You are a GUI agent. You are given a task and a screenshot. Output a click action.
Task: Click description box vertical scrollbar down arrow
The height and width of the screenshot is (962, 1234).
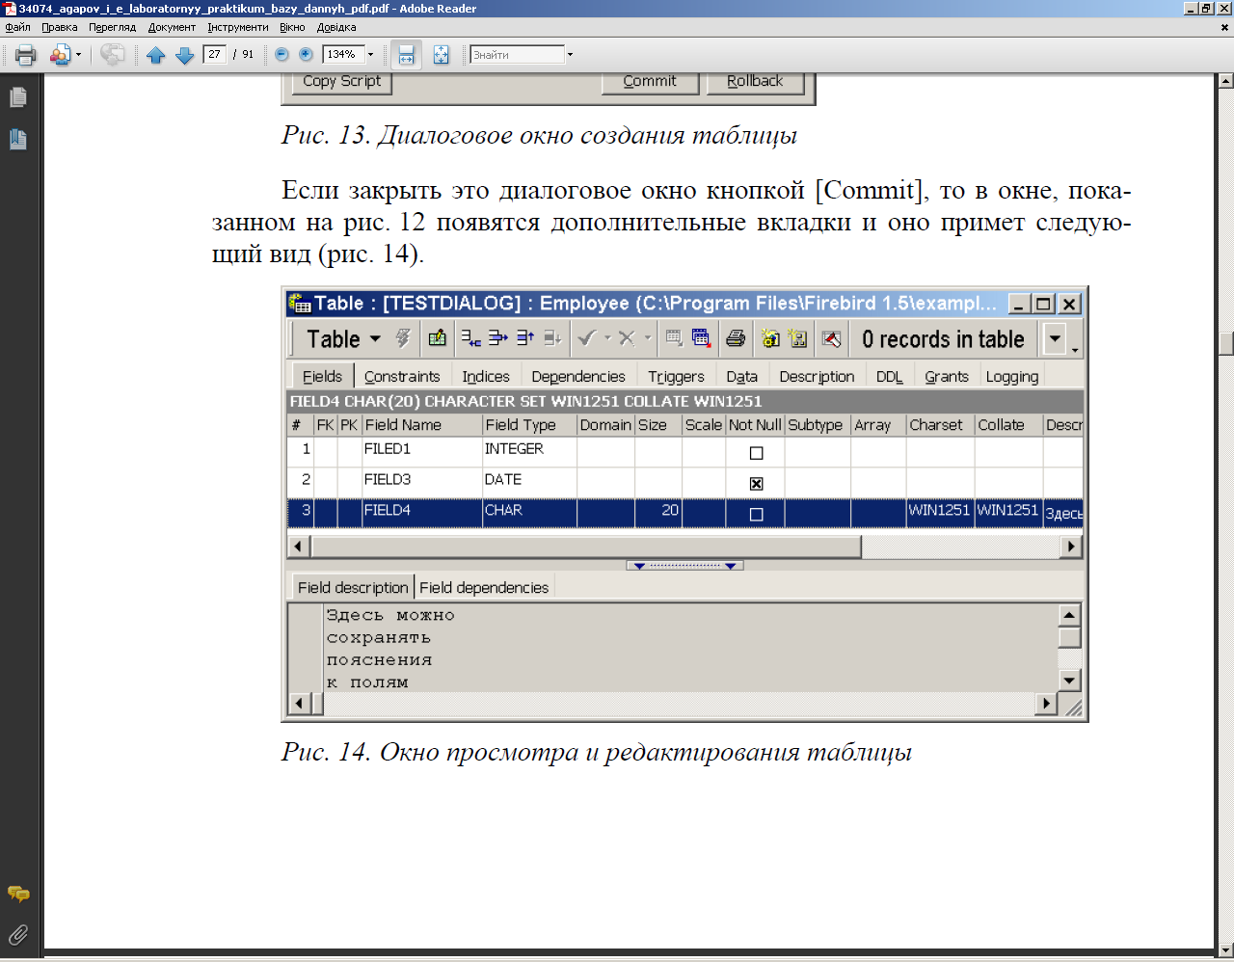pos(1069,681)
